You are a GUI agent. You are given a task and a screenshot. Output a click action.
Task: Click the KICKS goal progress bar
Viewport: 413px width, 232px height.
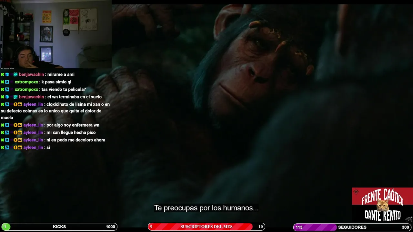pos(59,227)
